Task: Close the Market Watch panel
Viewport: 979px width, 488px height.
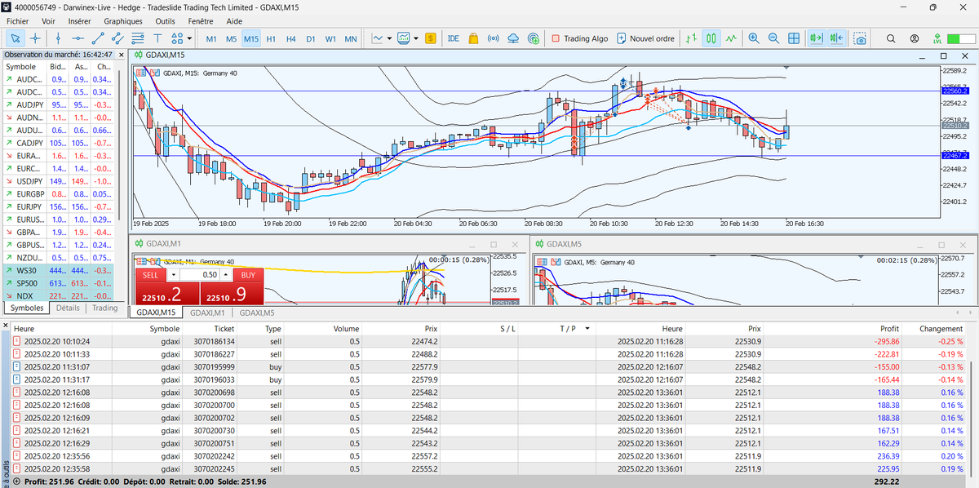Action: point(120,54)
